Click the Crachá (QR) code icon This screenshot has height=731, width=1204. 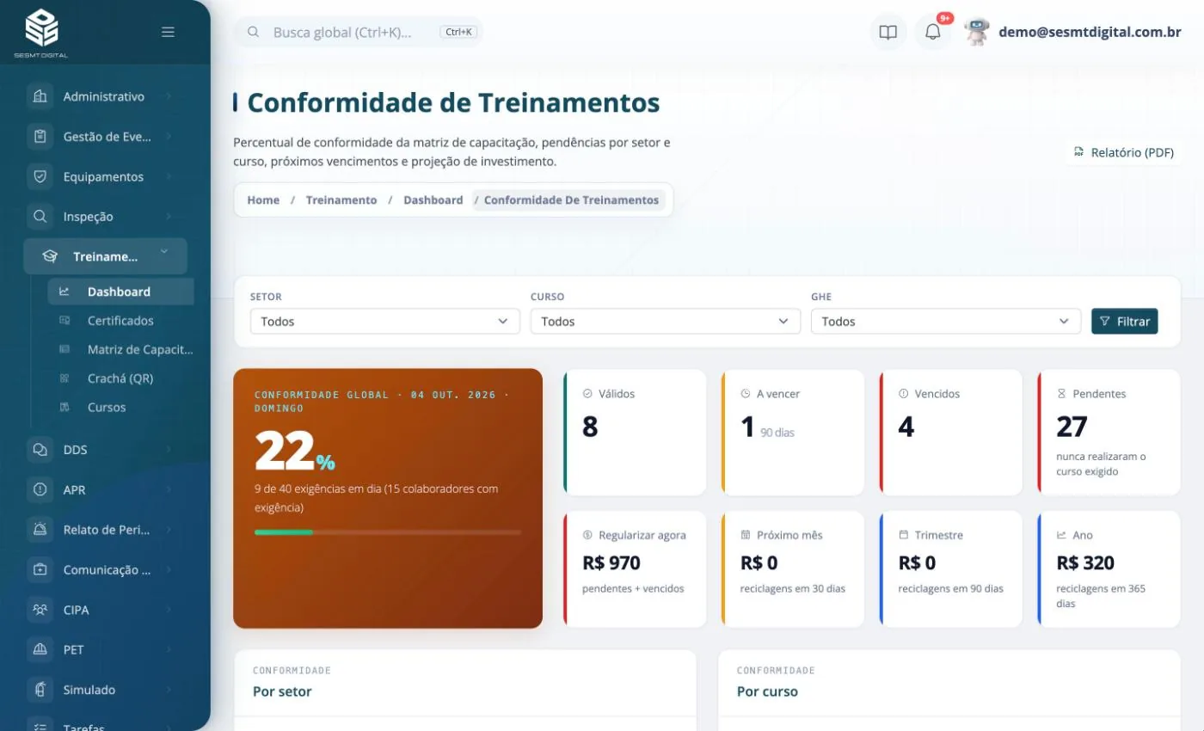point(64,378)
